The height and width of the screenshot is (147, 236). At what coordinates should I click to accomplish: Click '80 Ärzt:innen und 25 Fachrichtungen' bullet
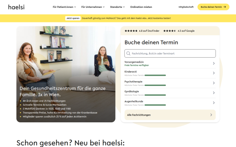44,101
